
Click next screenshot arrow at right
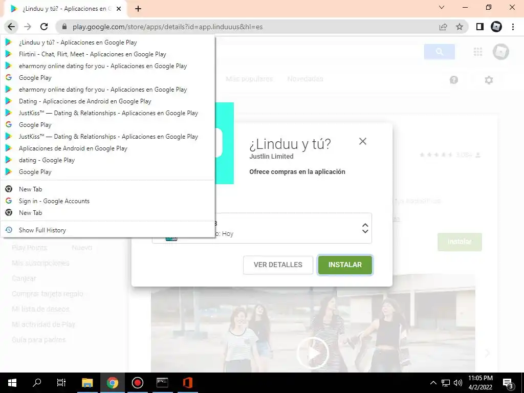tap(487, 353)
